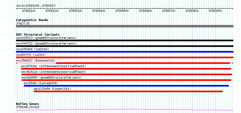The height and width of the screenshot is (113, 241).
Task: Click ruler position 87893500
Action: pyautogui.click(x=122, y=11)
